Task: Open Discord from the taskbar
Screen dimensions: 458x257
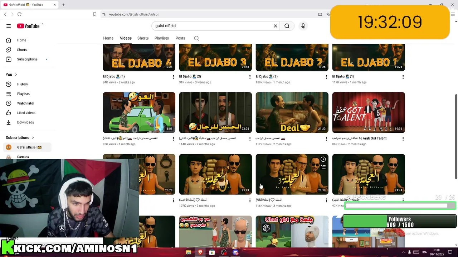Action: tap(235, 252)
